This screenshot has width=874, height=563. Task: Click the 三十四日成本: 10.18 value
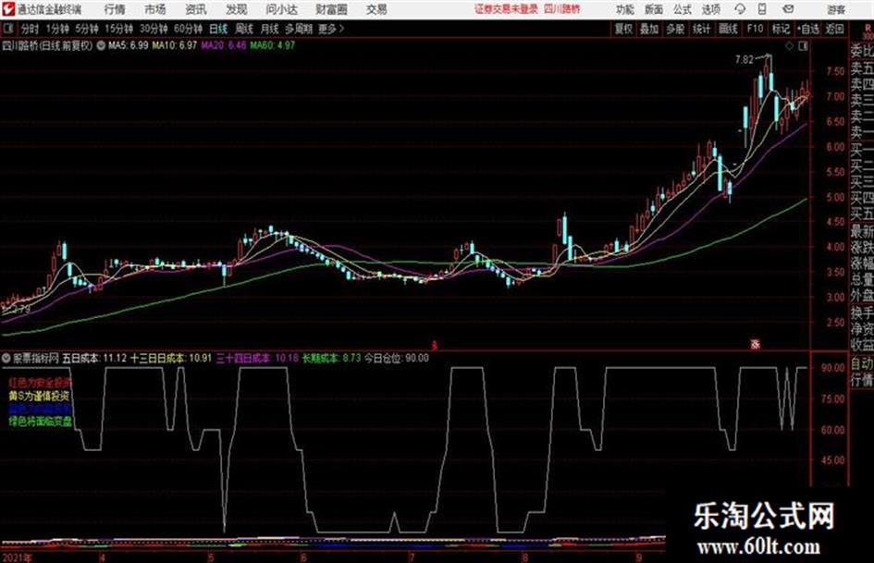point(257,358)
